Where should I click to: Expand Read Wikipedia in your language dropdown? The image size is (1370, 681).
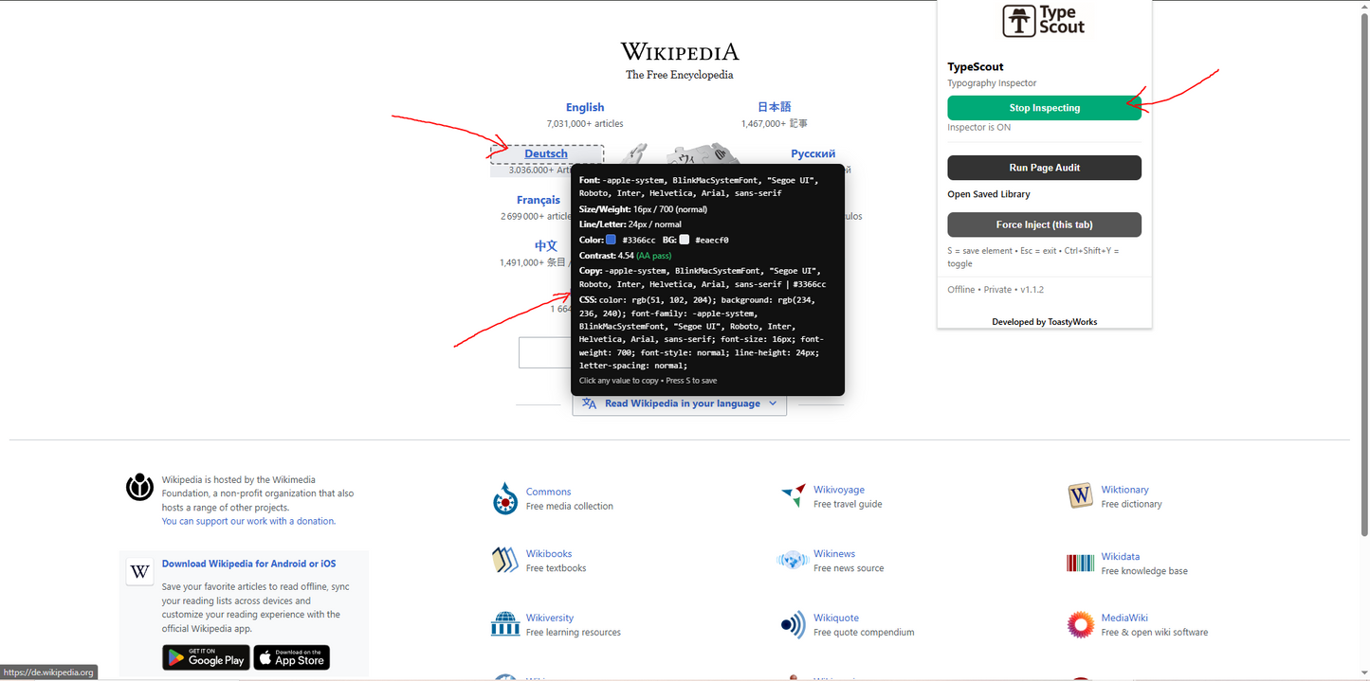pos(682,403)
